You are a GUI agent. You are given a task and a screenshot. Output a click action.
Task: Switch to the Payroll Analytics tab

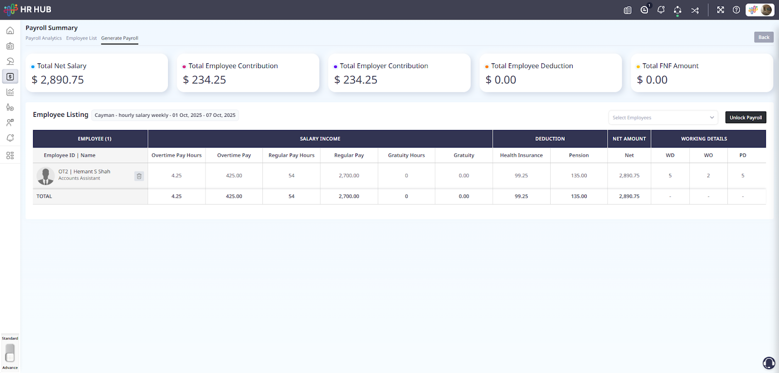[44, 38]
